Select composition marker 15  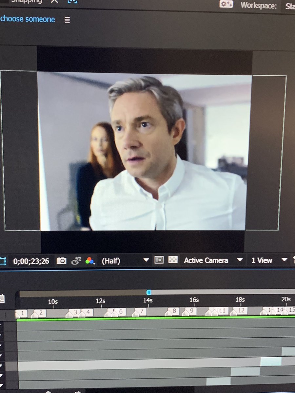(289, 310)
